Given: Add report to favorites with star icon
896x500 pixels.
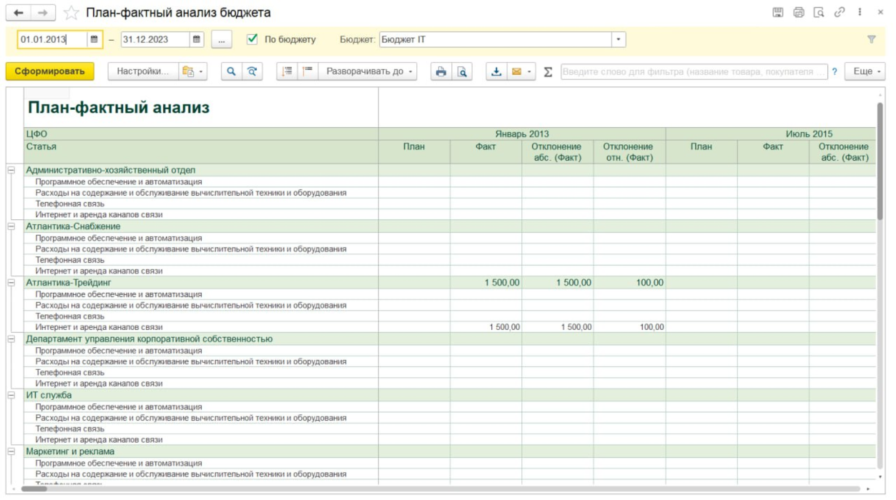Looking at the screenshot, I should 71,13.
